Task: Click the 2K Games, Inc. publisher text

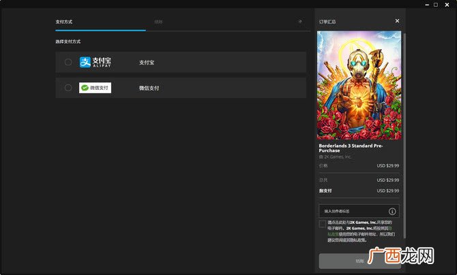Action: (338, 157)
